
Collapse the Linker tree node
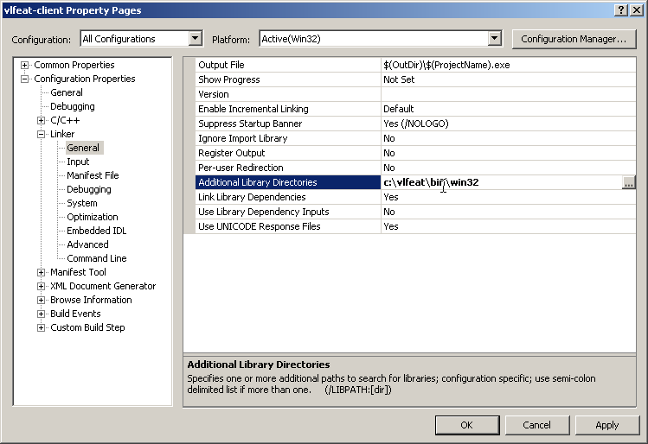coord(42,135)
